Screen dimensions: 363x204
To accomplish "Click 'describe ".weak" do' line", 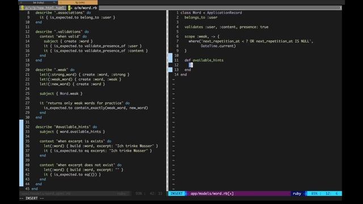I will 55,70.
